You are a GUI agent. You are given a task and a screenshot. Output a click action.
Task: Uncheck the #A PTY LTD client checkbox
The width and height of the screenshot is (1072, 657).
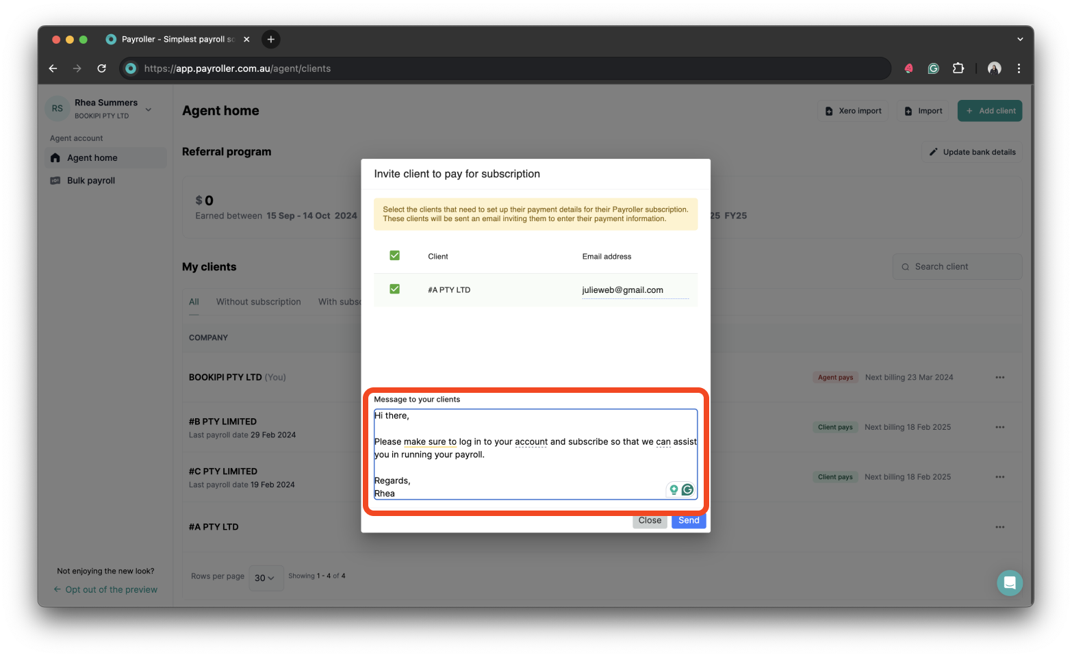tap(394, 289)
